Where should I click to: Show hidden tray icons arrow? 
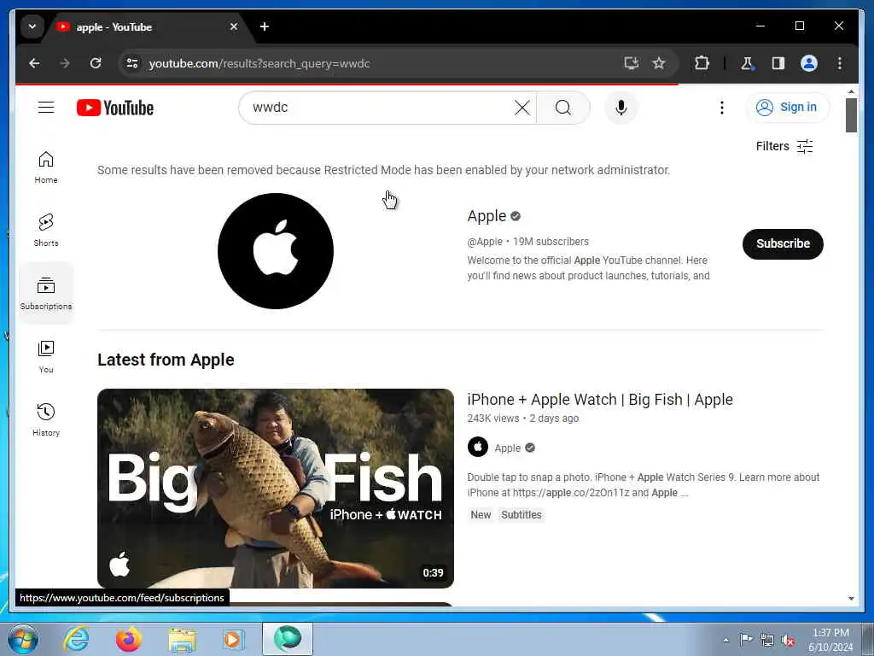click(x=725, y=641)
